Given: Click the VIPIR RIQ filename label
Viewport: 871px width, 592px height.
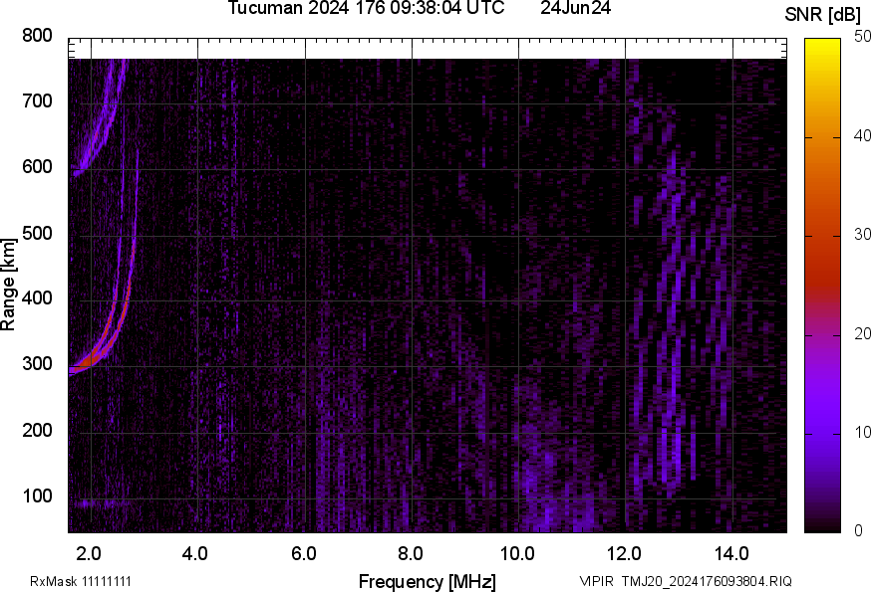Looking at the screenshot, I should click(685, 582).
